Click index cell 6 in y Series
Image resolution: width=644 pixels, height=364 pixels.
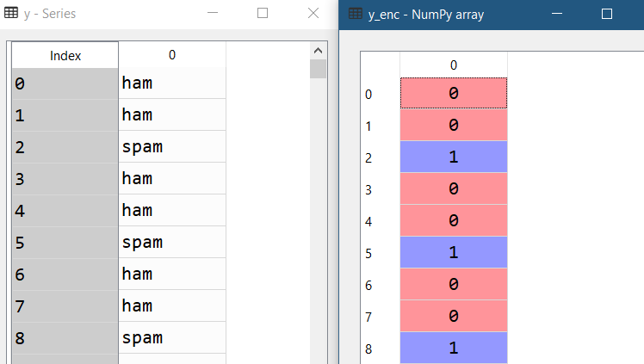tap(65, 275)
